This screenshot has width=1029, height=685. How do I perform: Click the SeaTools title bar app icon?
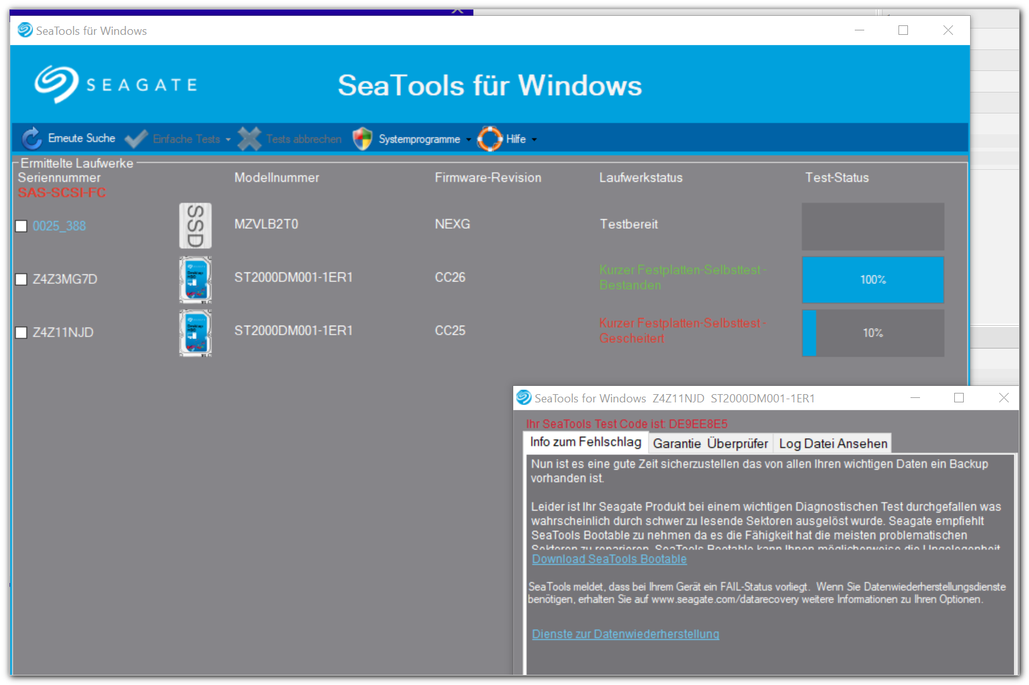click(25, 30)
